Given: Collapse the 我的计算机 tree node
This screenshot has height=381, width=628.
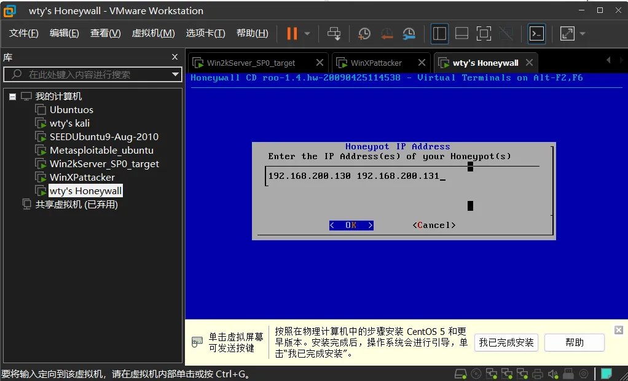Looking at the screenshot, I should click(12, 96).
